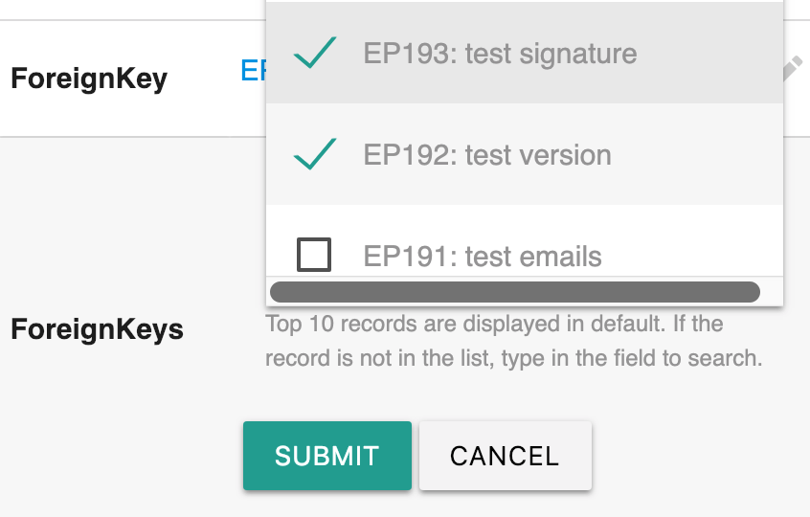
Task: Click the dropdown's horizontal scrollbar thumb
Action: (x=515, y=291)
